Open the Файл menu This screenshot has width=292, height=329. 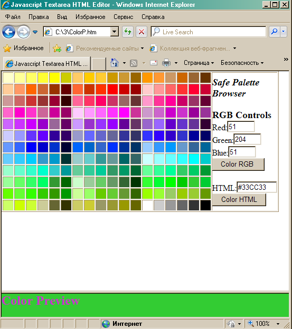[13, 17]
